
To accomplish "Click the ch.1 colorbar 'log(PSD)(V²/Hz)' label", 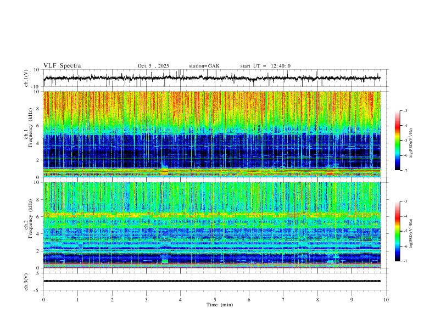I will coord(411,143).
